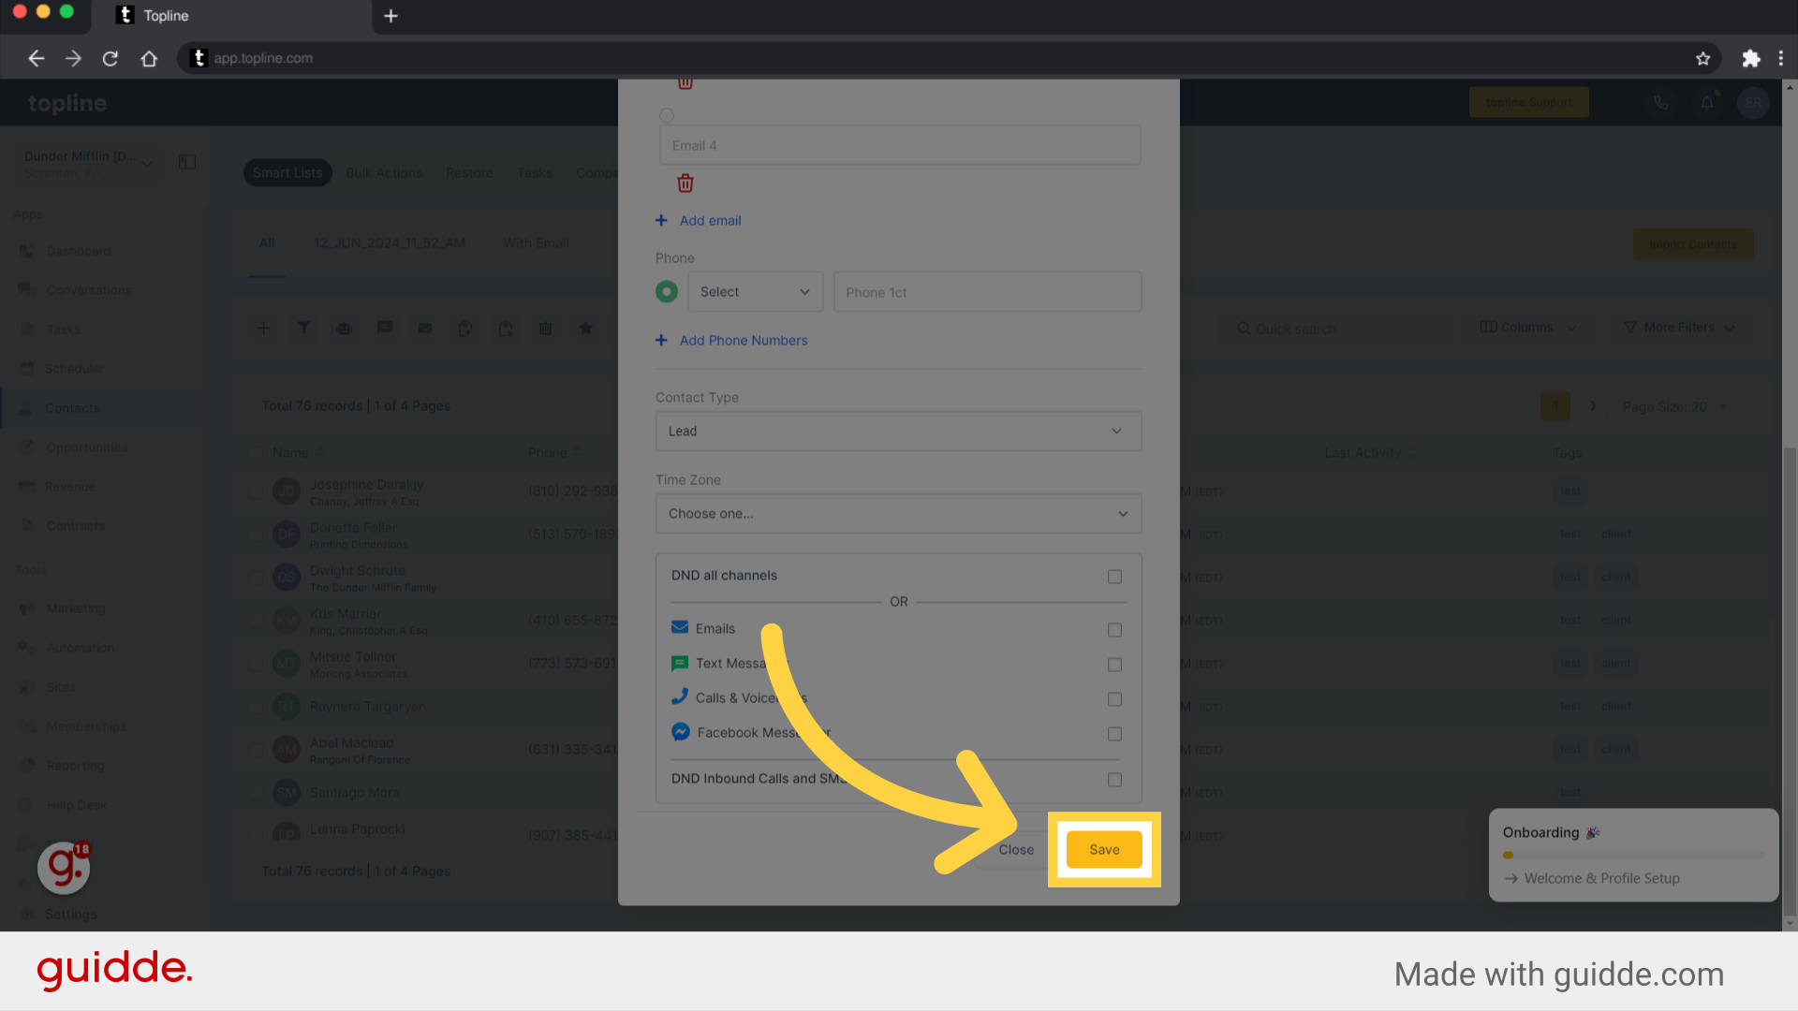Open the browser extensions puzzle icon
This screenshot has width=1798, height=1011.
(1750, 58)
